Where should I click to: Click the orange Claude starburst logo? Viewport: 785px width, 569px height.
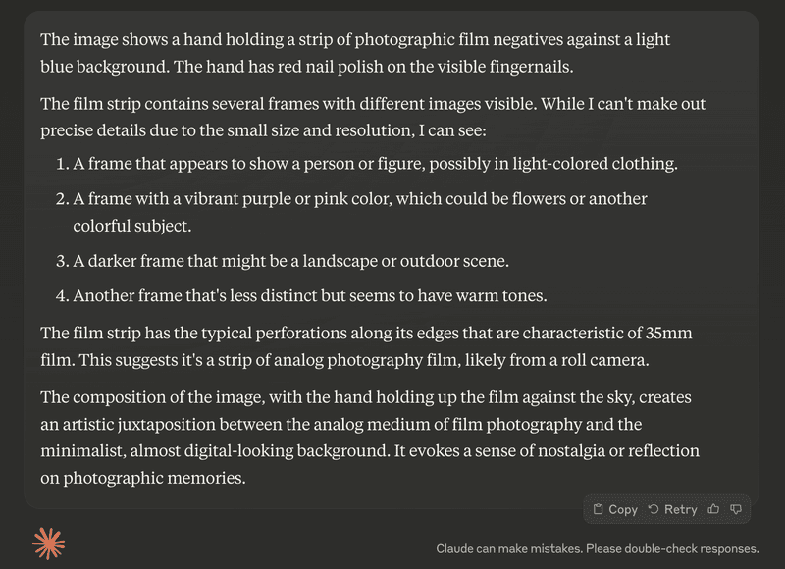48,542
